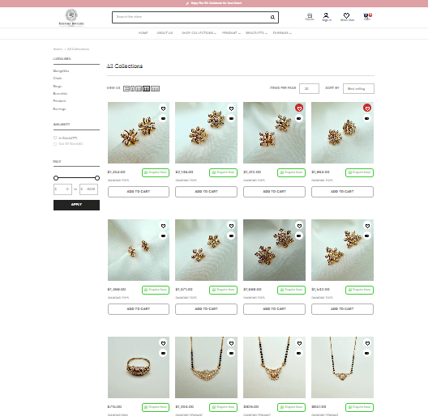Focus the Search the store field
Image resolution: width=428 pixels, height=416 pixels.
tap(191, 17)
